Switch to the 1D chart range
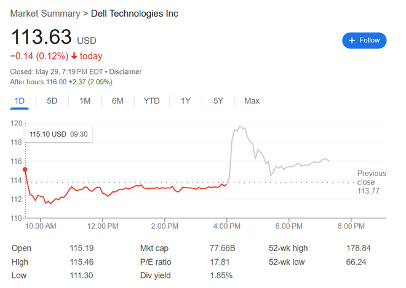The height and width of the screenshot is (288, 406). [x=20, y=101]
